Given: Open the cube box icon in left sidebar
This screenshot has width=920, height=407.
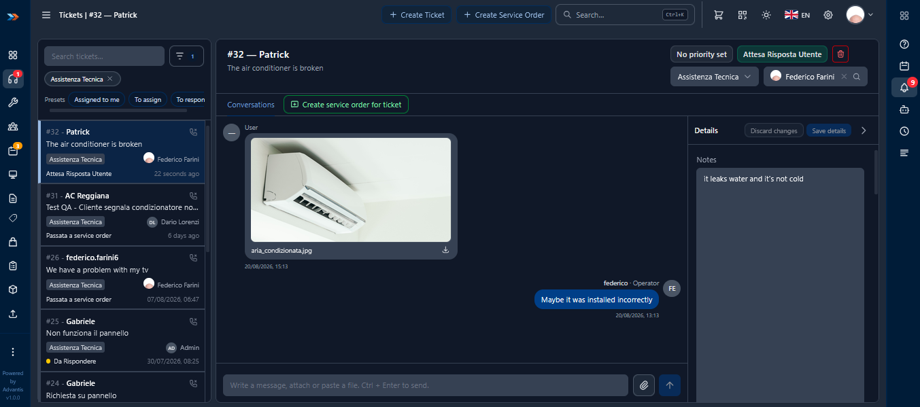Looking at the screenshot, I should [x=13, y=289].
